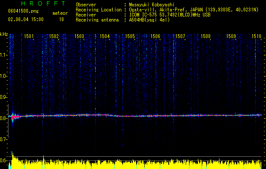Image resolution: width=266 pixels, height=169 pixels.
Task: Click the 1.0 frequency axis label
Action: pos(4,76)
